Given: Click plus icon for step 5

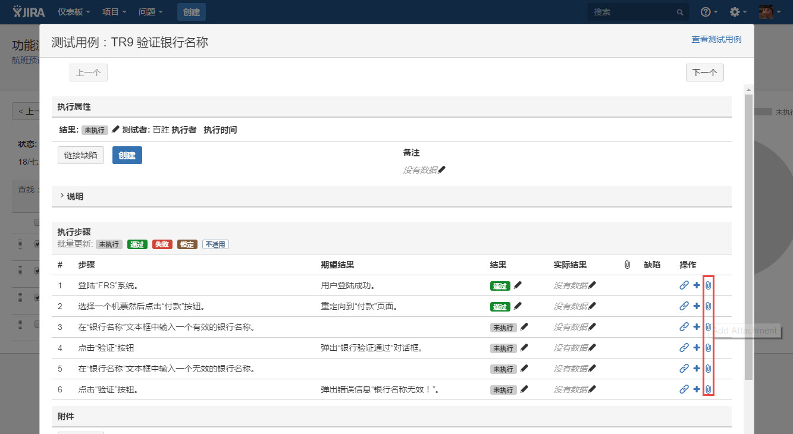Looking at the screenshot, I should (697, 369).
